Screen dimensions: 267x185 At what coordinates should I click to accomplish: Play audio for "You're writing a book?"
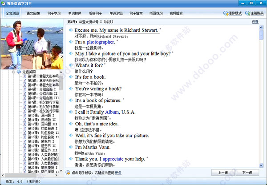point(71,88)
